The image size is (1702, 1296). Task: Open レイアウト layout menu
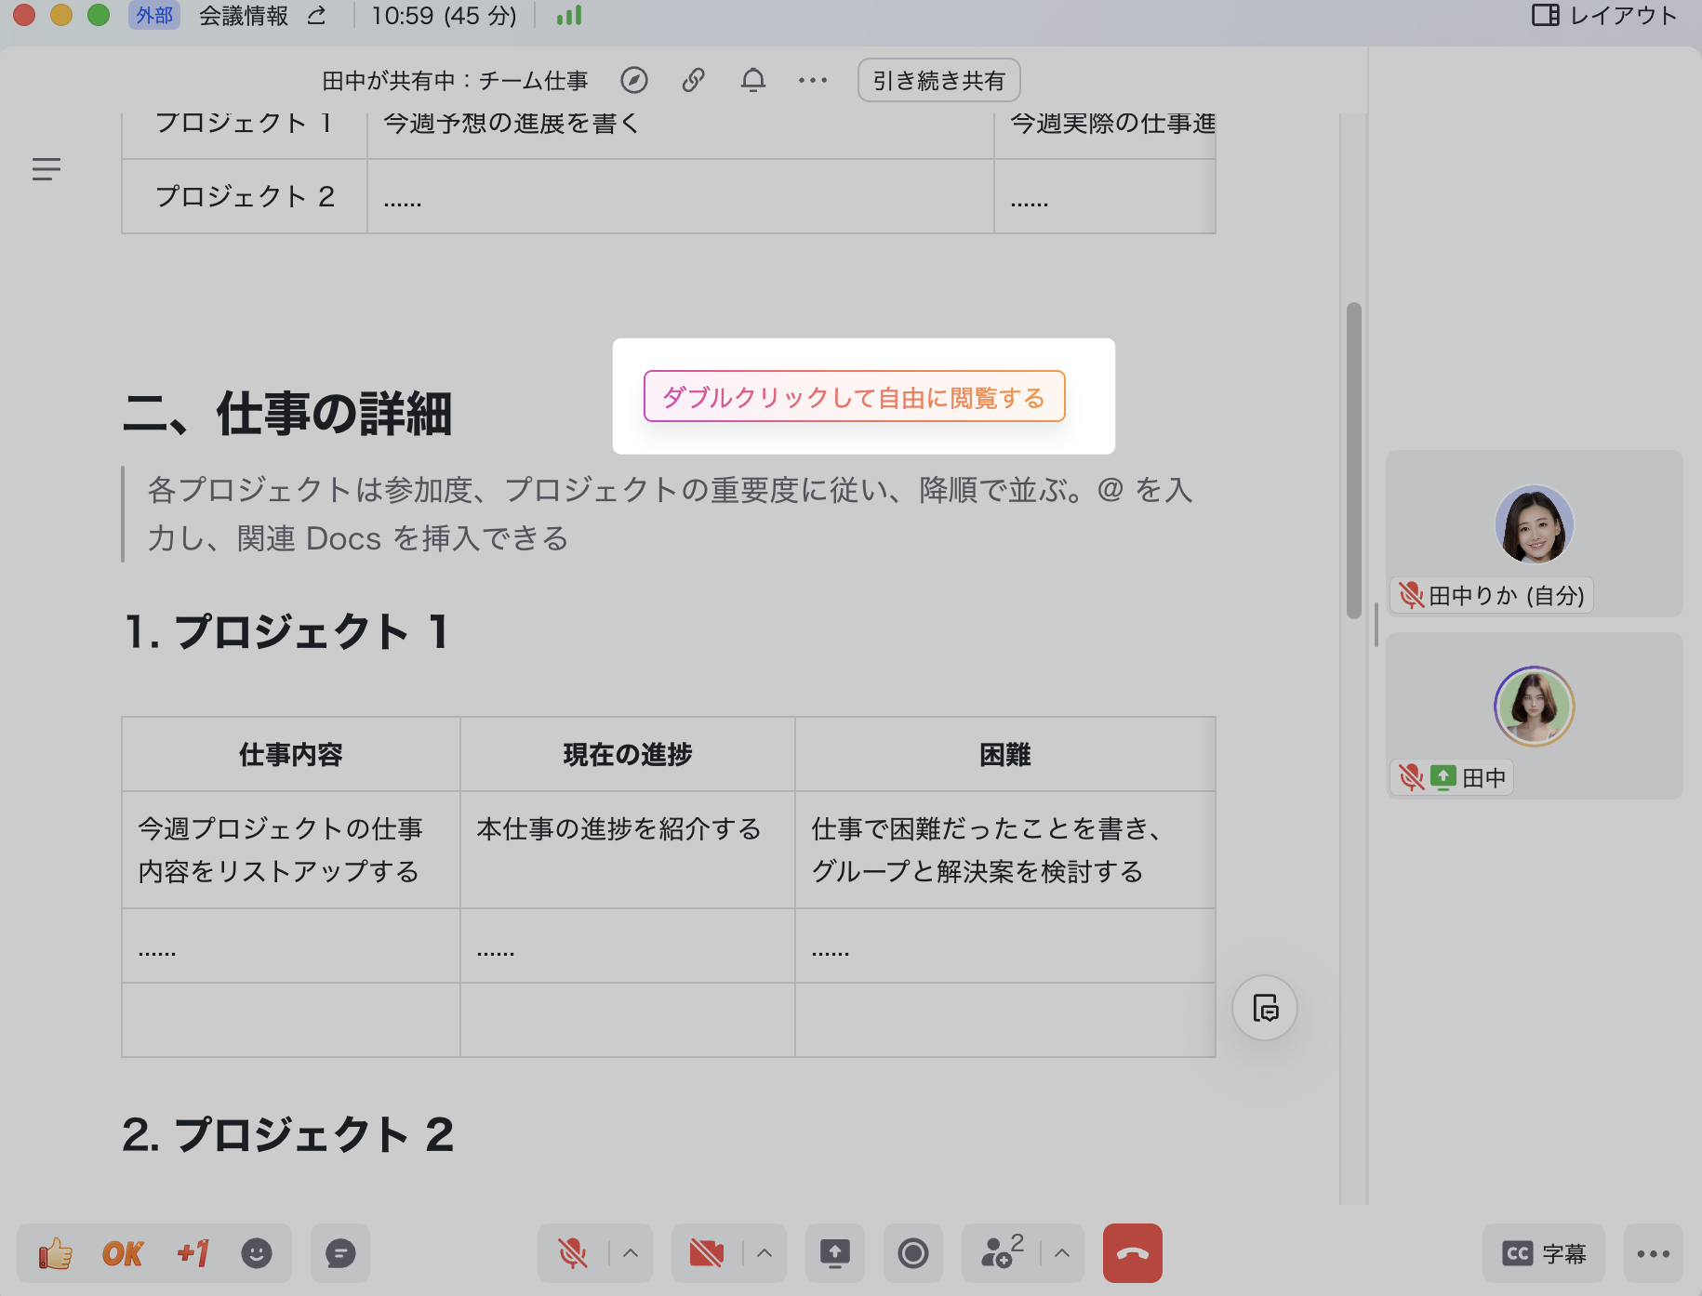pos(1604,16)
